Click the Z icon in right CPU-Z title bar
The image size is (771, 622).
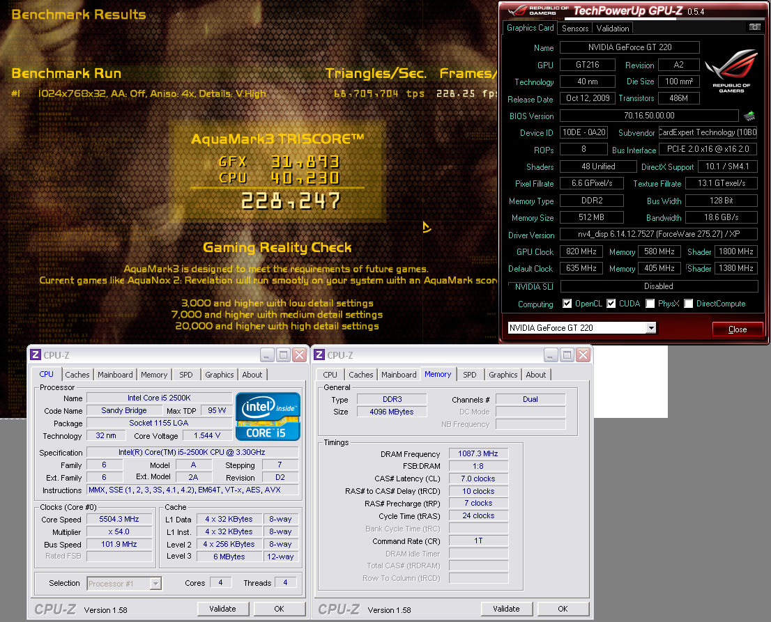tap(319, 355)
